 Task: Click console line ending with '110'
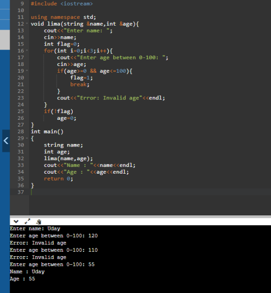(x=54, y=250)
